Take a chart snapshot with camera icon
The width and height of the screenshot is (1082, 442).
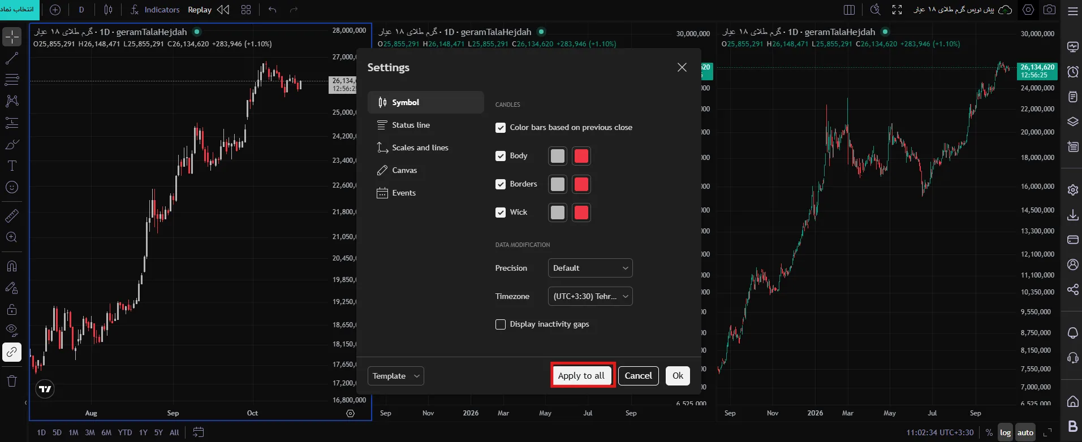point(1050,10)
